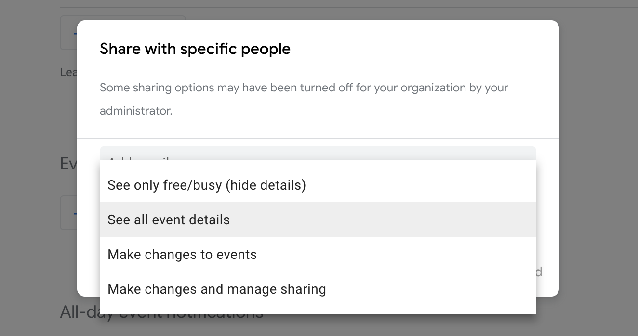Screen dimensions: 638x336
Task: Select "Make changes and manage sharing" permission
Action: pyautogui.click(x=217, y=289)
